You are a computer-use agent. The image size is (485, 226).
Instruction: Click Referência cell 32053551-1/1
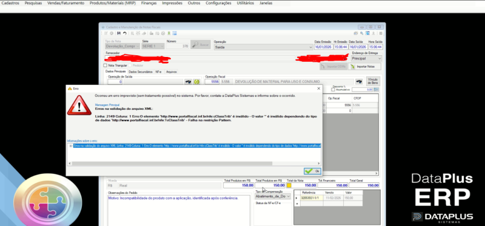tap(312, 198)
